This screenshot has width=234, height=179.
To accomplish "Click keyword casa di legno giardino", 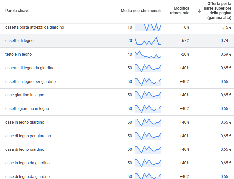I will click(25, 149).
